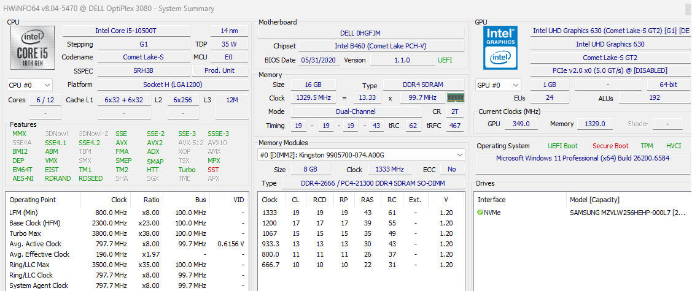
Task: Click the AES-NI feature flag
Action: click(x=23, y=178)
